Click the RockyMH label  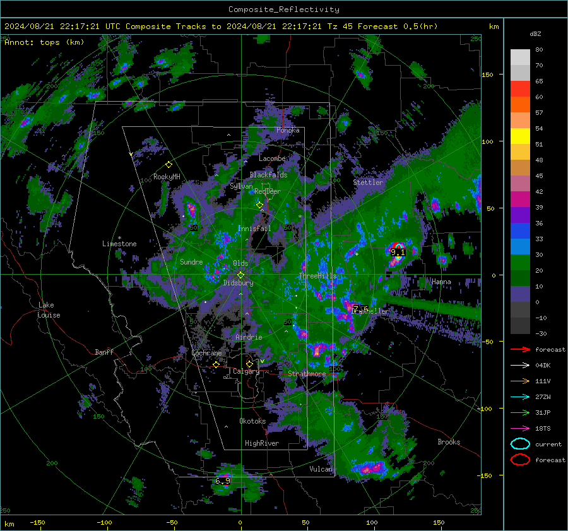click(167, 177)
